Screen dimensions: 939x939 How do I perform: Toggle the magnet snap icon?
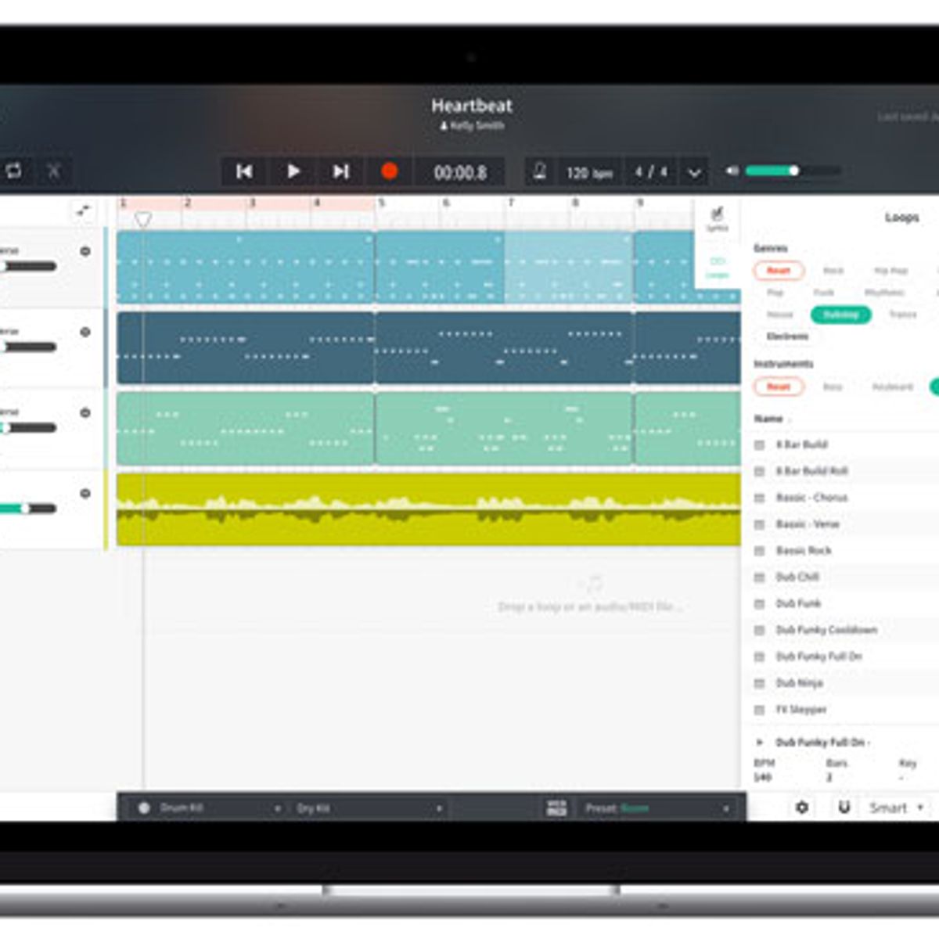click(844, 808)
